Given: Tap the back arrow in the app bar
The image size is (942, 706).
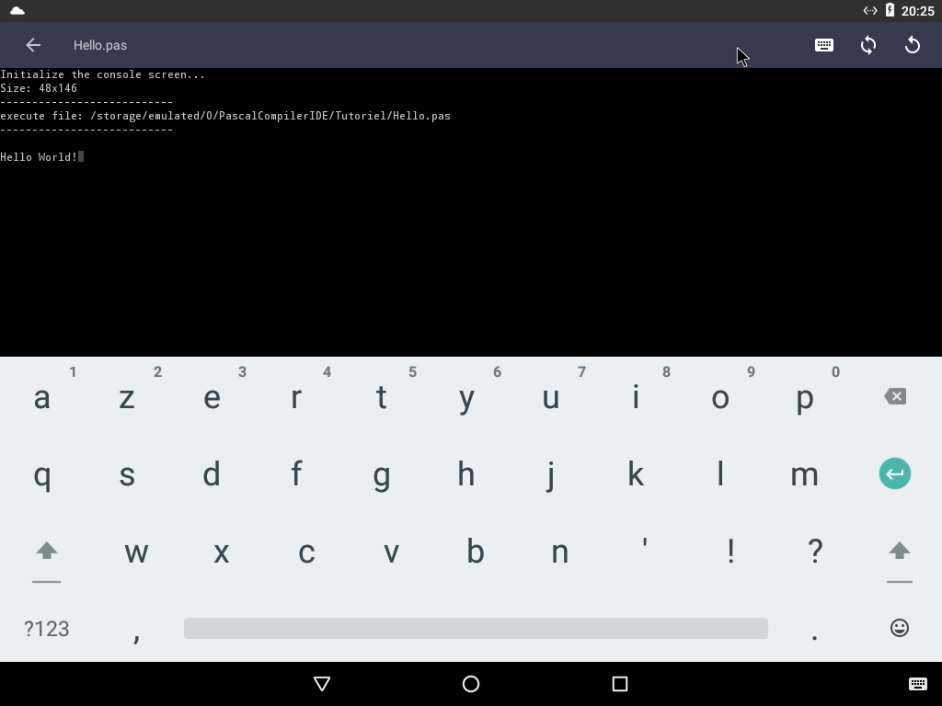Looking at the screenshot, I should coord(33,45).
